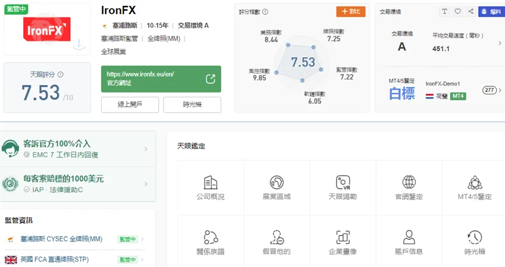Expand the 平均交易速度 chevron arrow
This screenshot has width=505, height=267.
pos(500,43)
